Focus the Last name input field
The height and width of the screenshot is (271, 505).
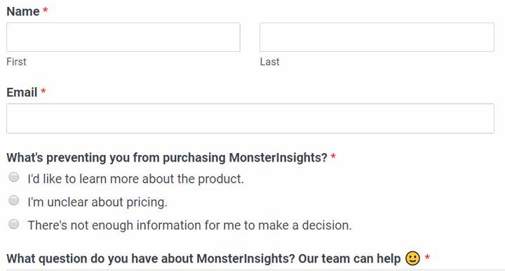377,37
